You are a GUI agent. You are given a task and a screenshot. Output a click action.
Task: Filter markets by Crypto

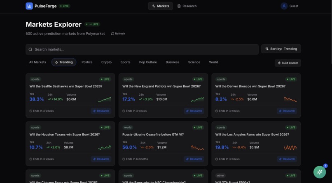pos(106,62)
